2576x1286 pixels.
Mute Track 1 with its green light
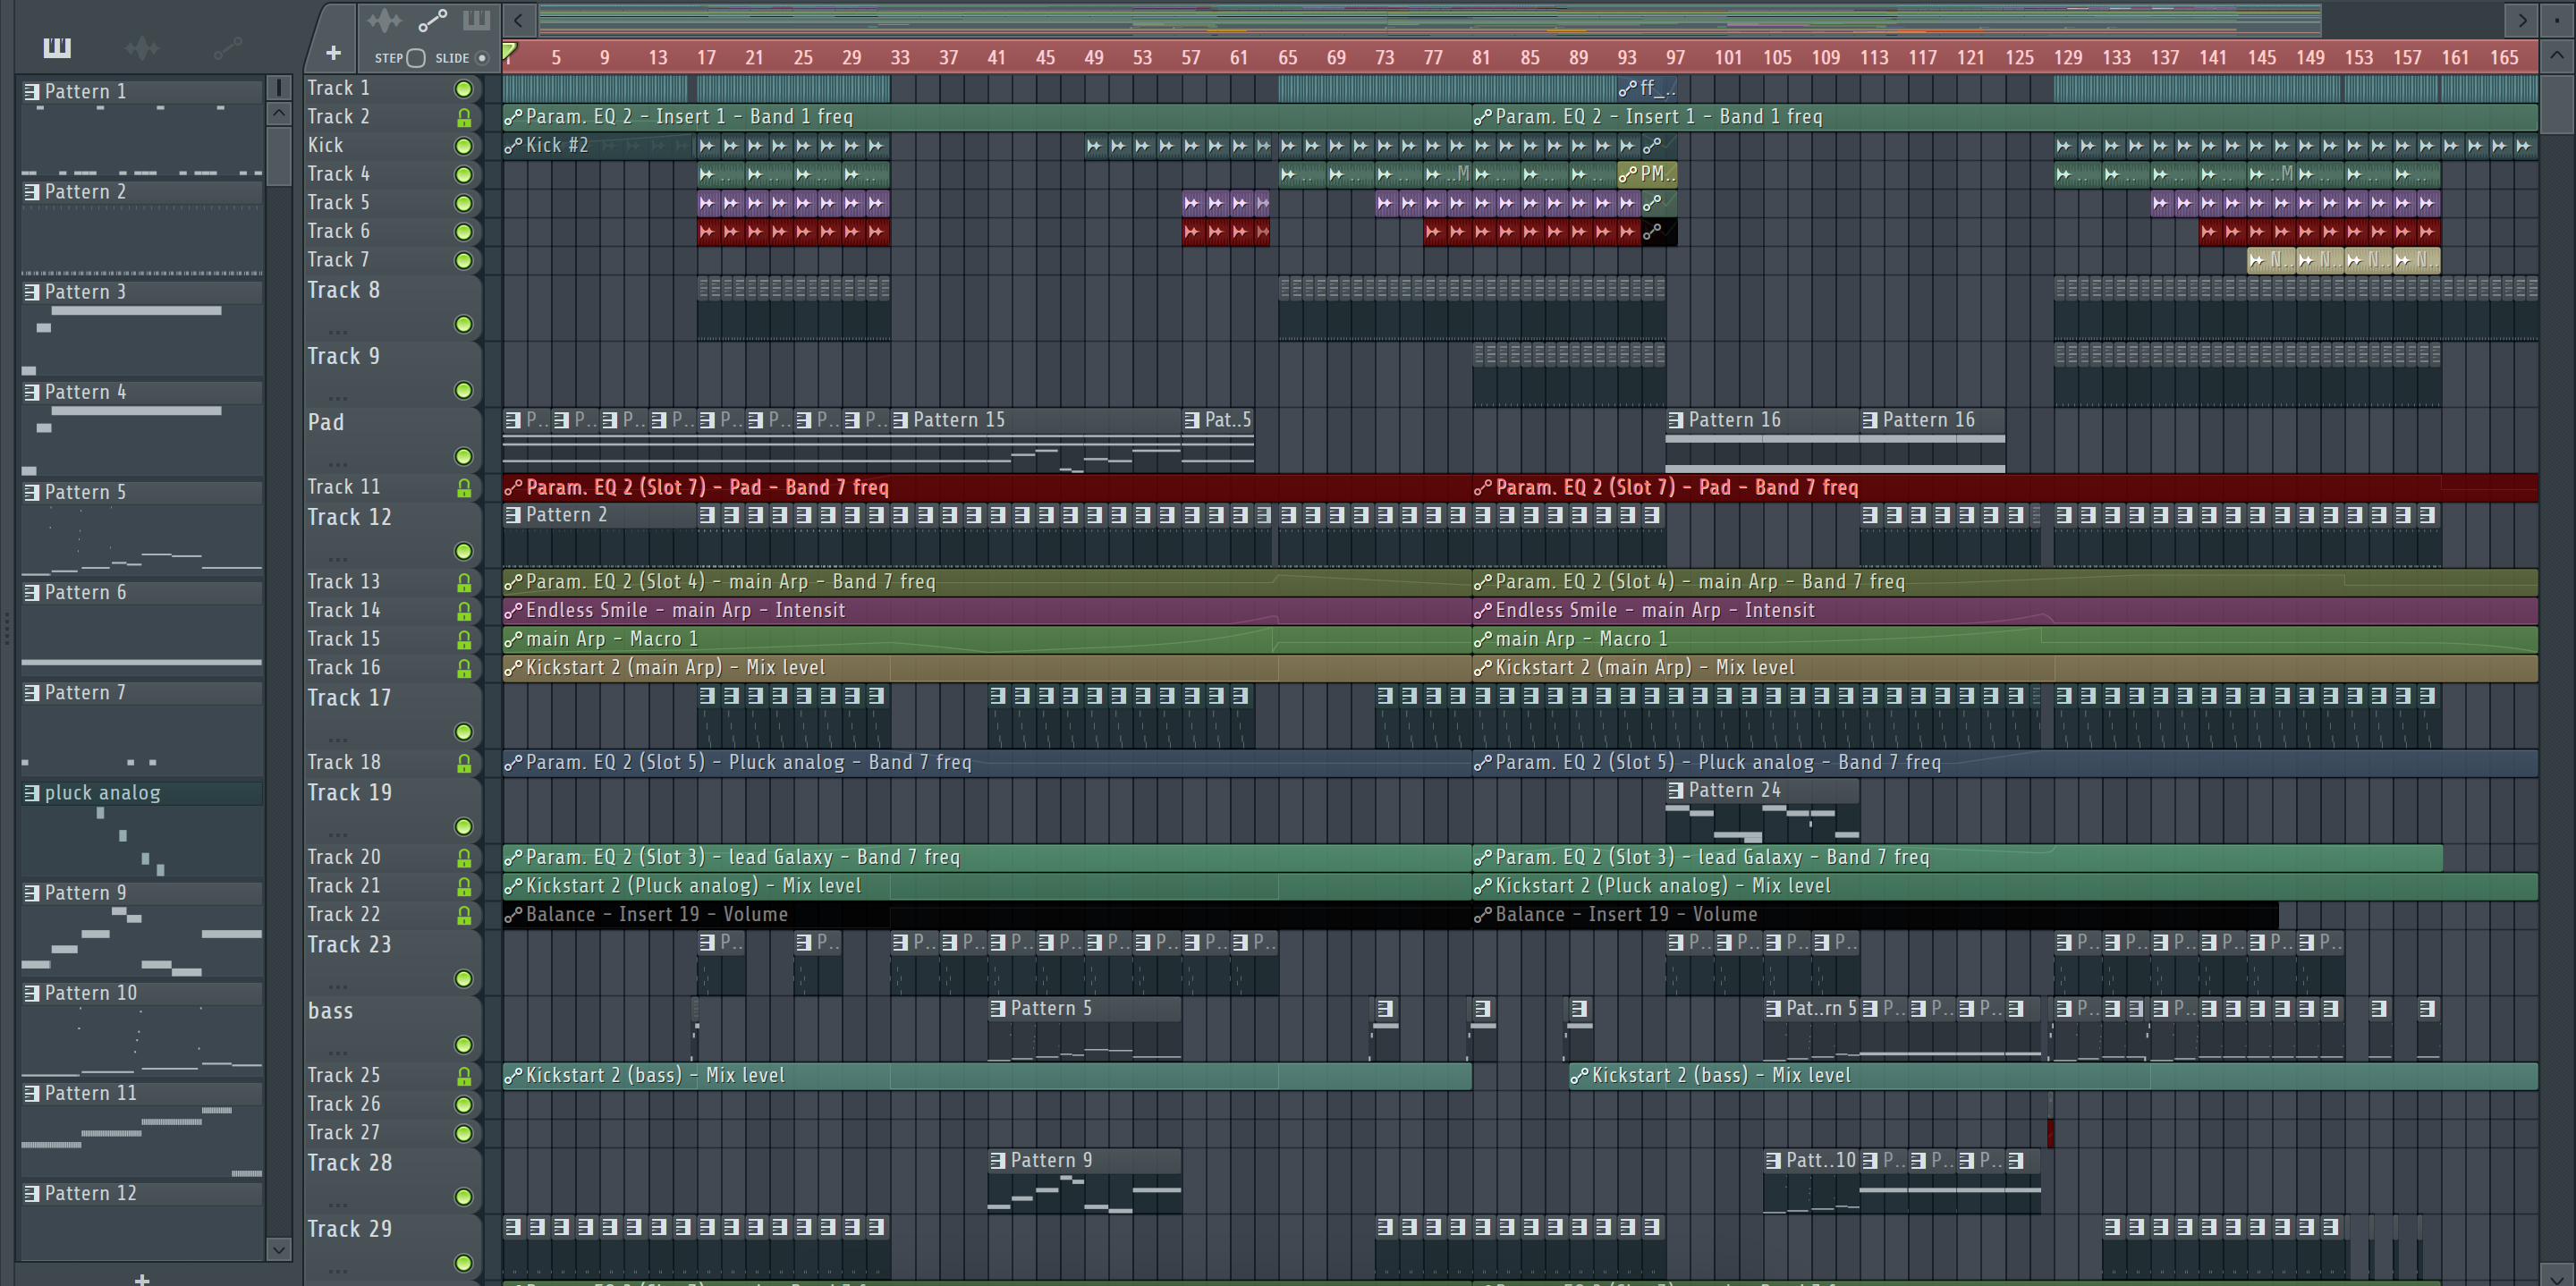tap(463, 89)
